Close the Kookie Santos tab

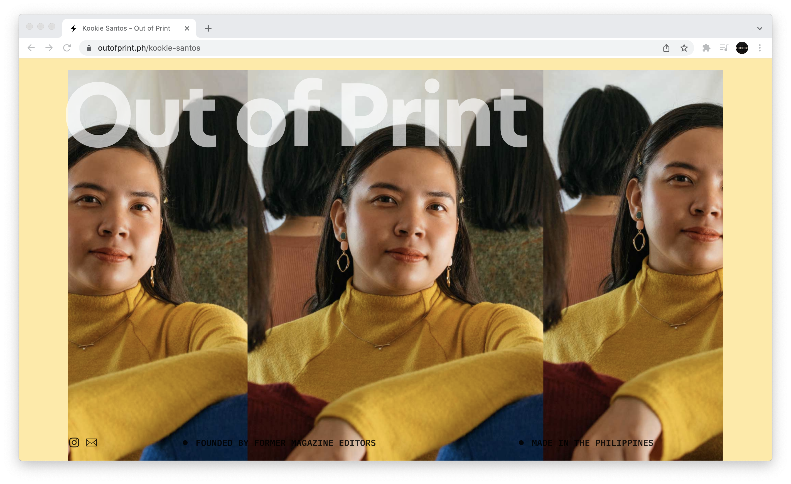point(187,29)
